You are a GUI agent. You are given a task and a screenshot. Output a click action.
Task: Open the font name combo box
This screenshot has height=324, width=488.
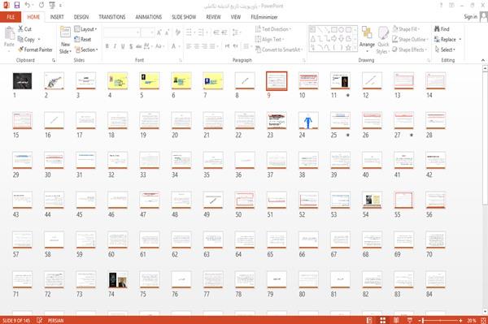[121, 32]
